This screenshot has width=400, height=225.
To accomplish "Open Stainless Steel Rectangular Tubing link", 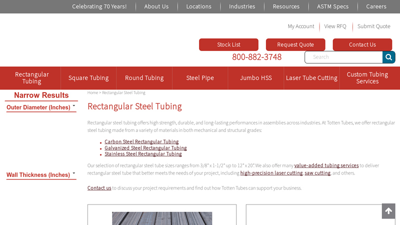I will coord(143,154).
